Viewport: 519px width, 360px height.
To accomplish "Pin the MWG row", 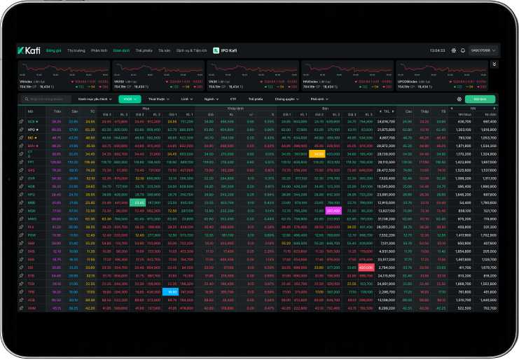I will pos(22,219).
